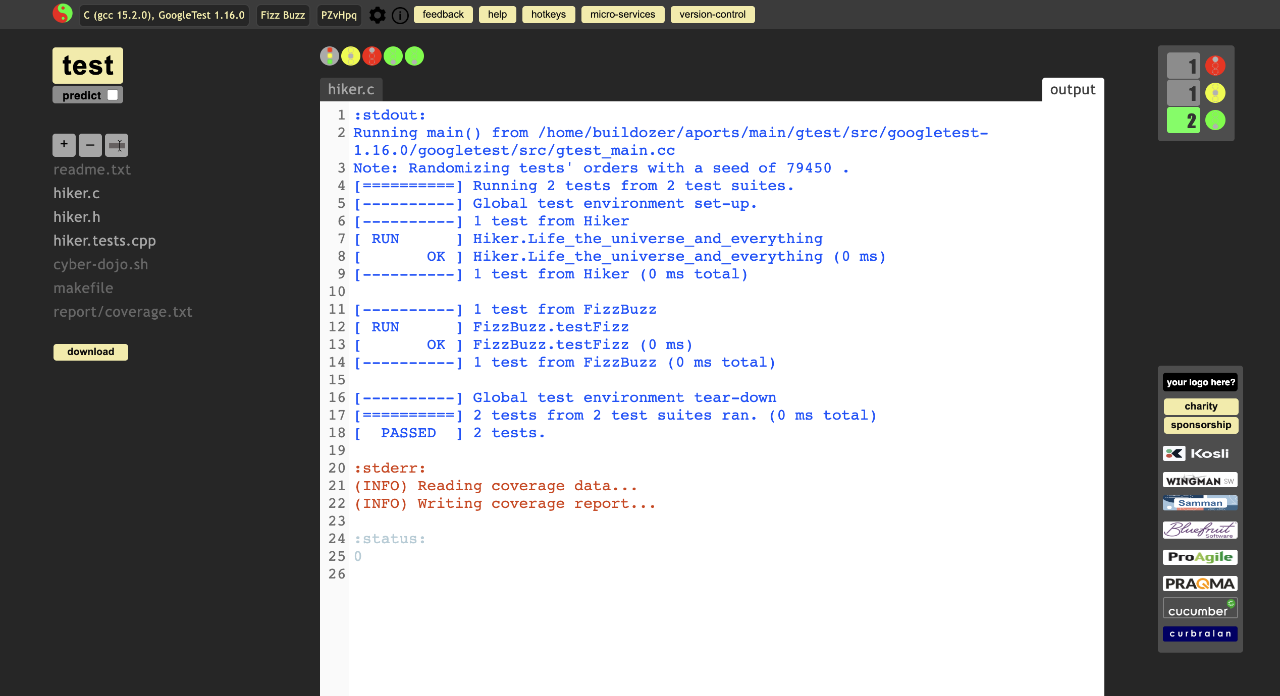This screenshot has width=1280, height=696.
Task: Click the last green traffic light
Action: coord(414,56)
